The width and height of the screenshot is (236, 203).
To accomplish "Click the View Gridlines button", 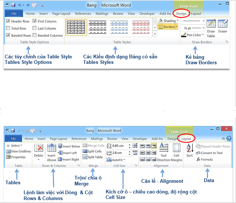I will pyautogui.click(x=18, y=151).
